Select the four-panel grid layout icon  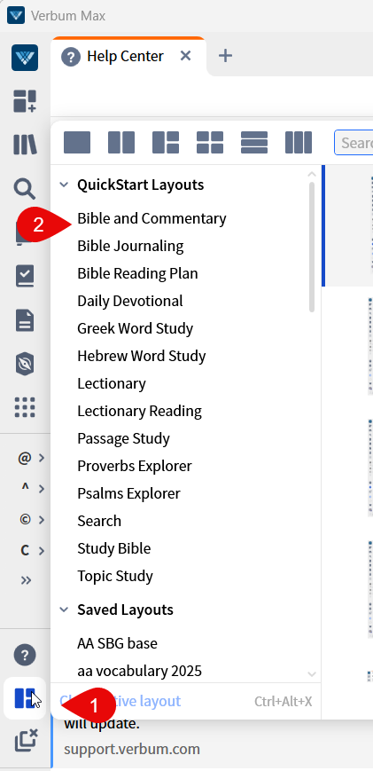(x=210, y=143)
